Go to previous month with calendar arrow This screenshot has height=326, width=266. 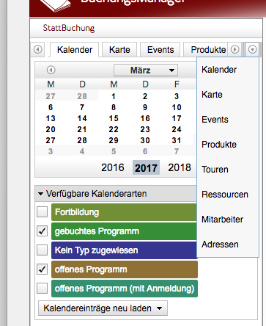[51, 70]
